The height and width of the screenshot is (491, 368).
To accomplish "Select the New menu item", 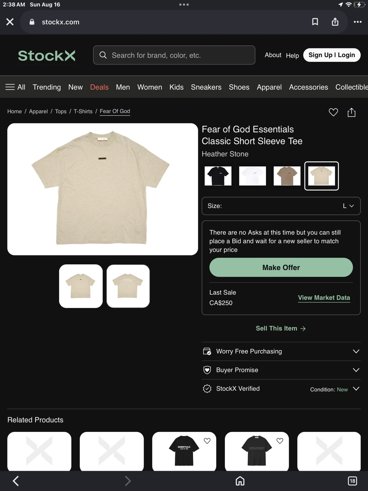I will [76, 87].
